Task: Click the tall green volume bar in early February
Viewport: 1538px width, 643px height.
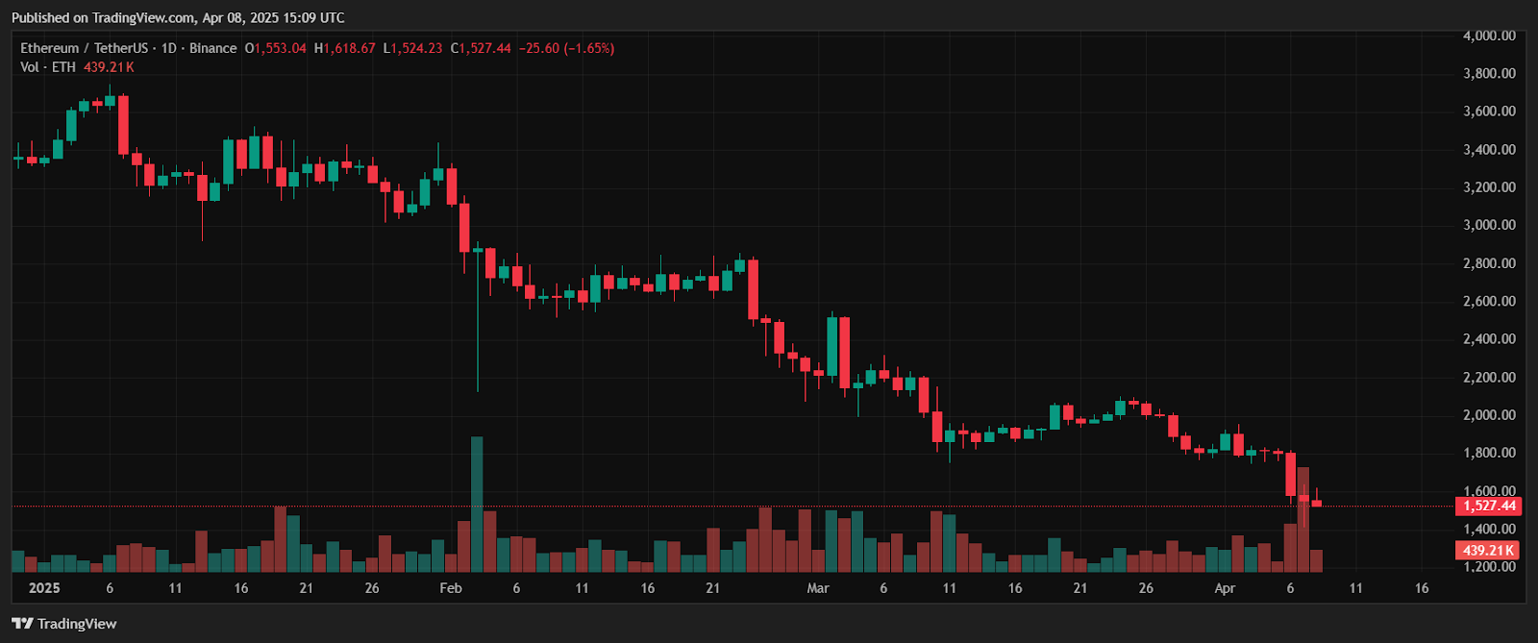Action: point(477,504)
